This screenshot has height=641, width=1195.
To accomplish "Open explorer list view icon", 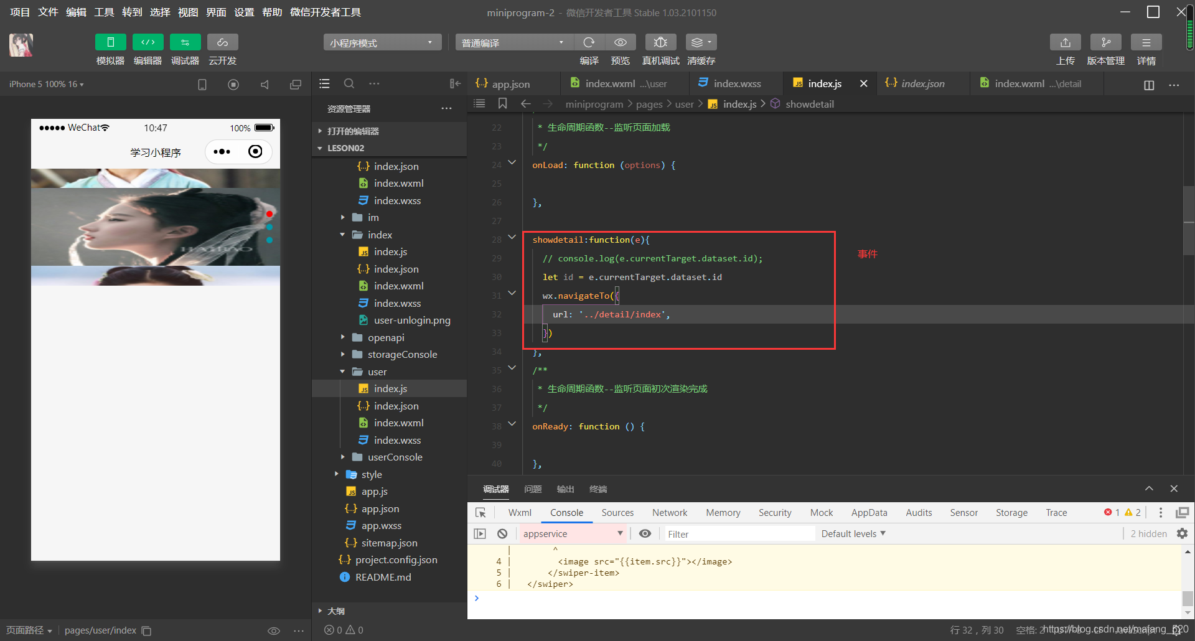I will [x=324, y=83].
